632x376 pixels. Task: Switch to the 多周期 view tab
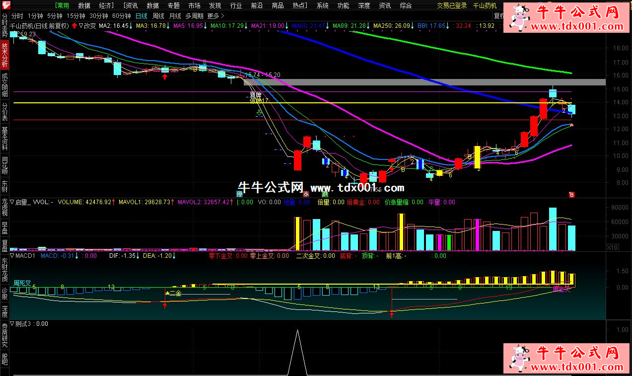(x=194, y=16)
